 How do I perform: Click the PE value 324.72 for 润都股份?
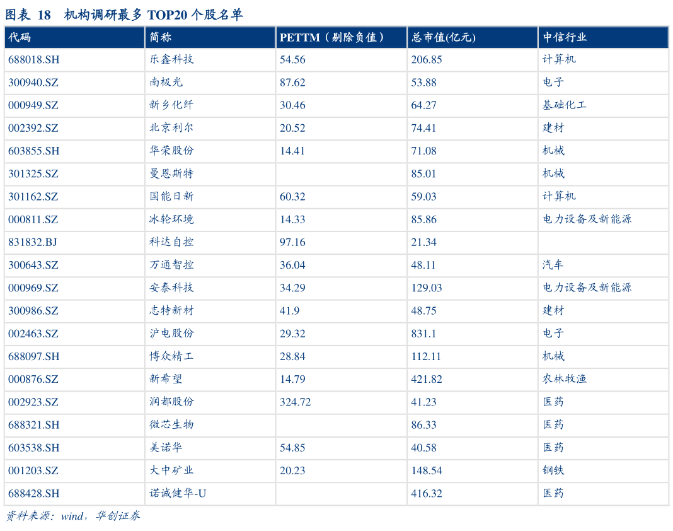pos(294,402)
